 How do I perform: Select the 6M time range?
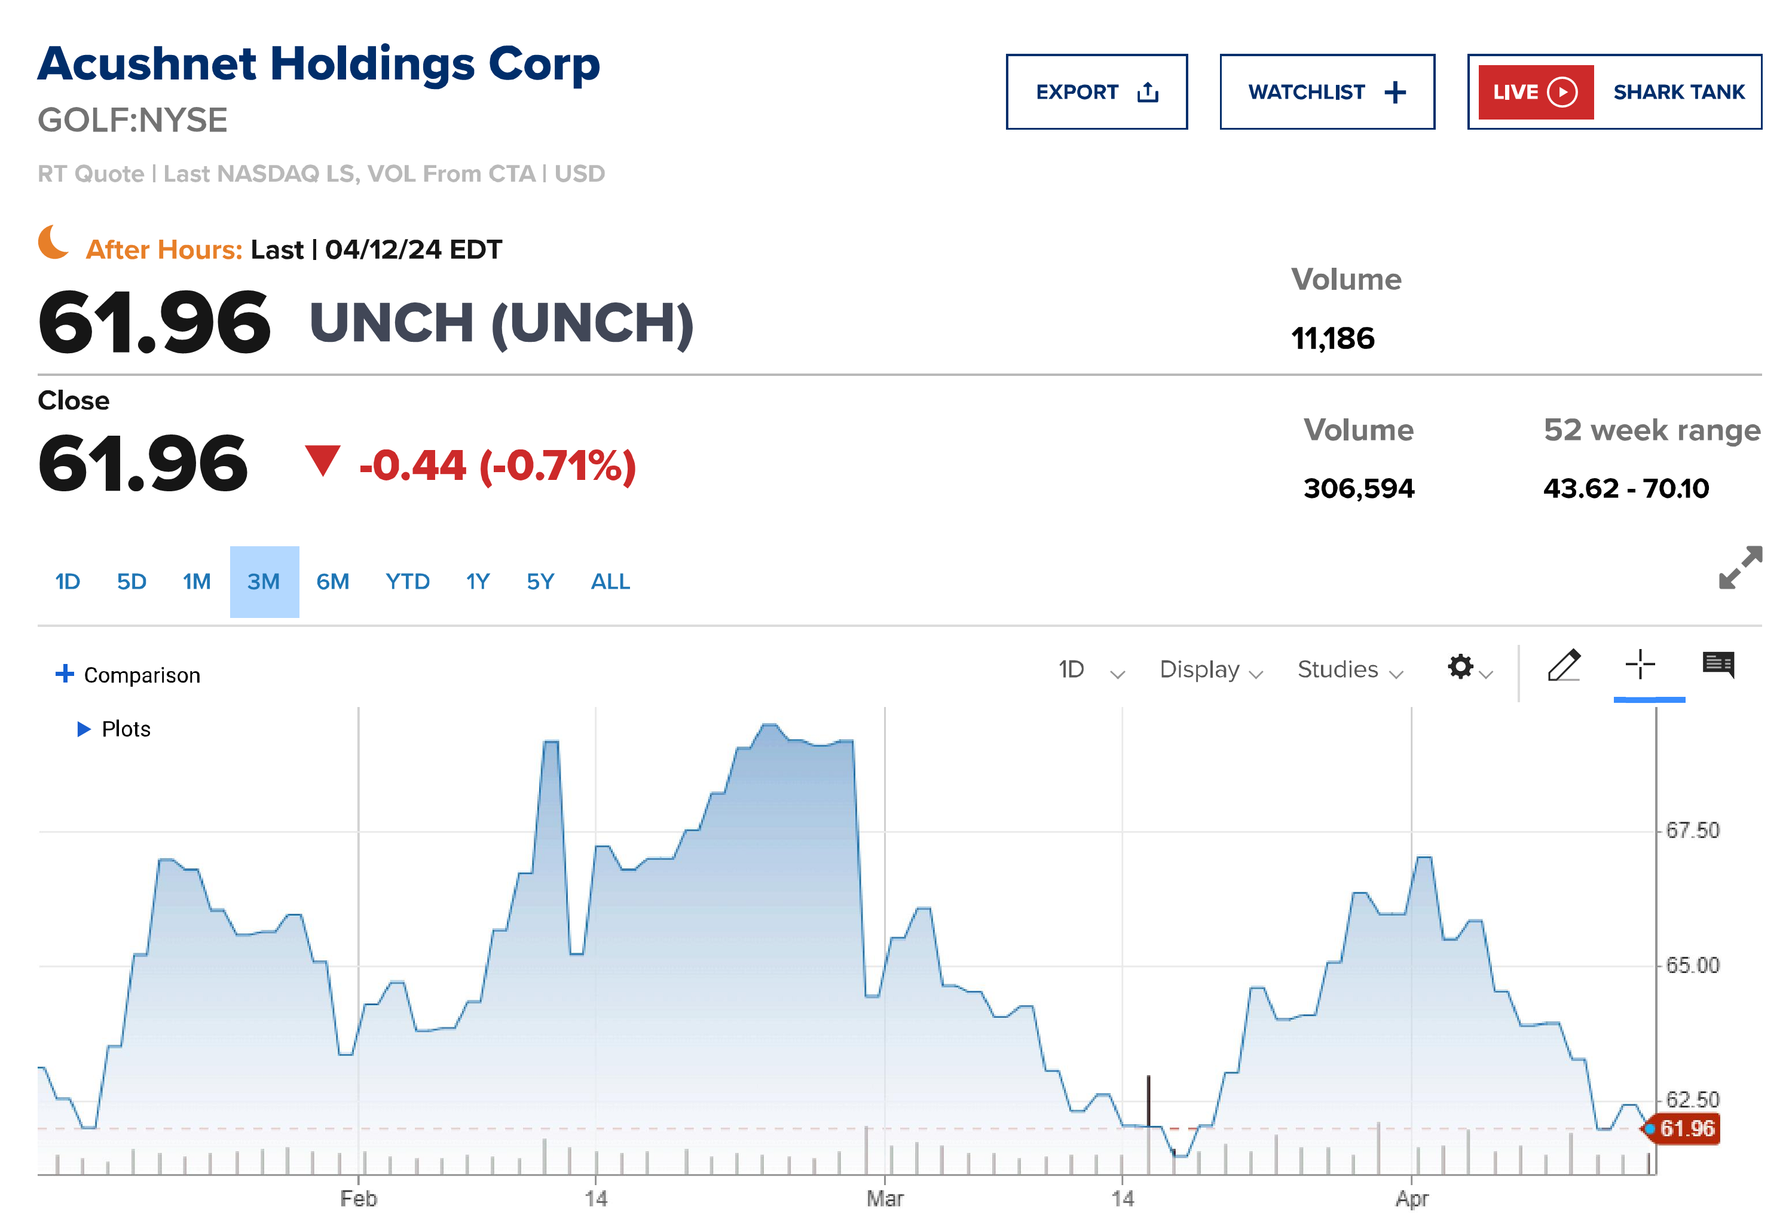332,582
